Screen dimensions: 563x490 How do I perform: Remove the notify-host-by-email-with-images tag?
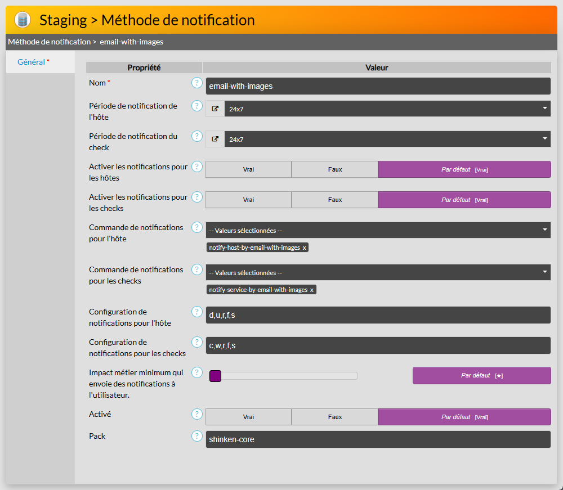(305, 248)
